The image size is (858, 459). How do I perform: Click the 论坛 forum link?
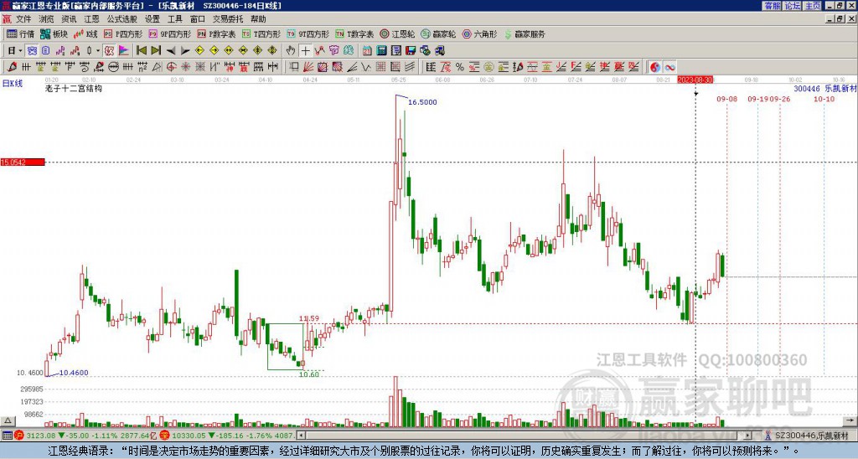click(792, 6)
